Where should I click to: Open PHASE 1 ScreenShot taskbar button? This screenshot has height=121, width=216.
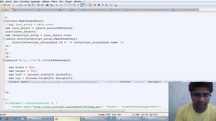[x=156, y=119]
